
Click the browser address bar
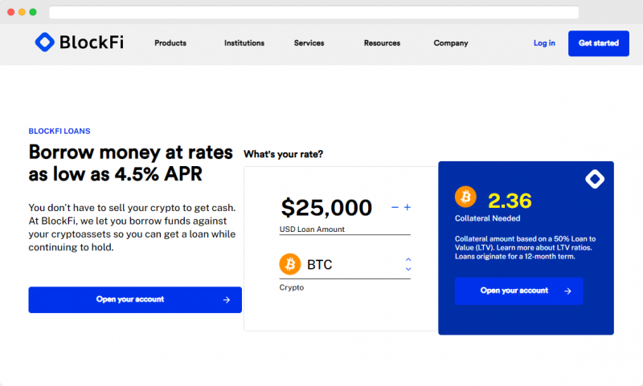[x=313, y=12]
